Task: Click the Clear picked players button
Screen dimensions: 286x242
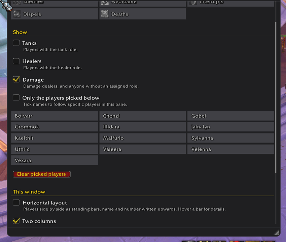Action: pos(42,174)
